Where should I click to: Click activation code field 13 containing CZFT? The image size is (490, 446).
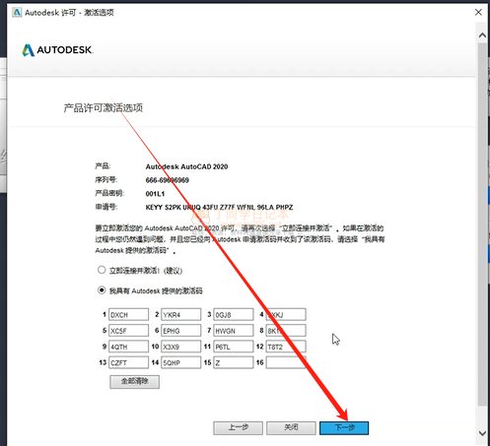(128, 362)
